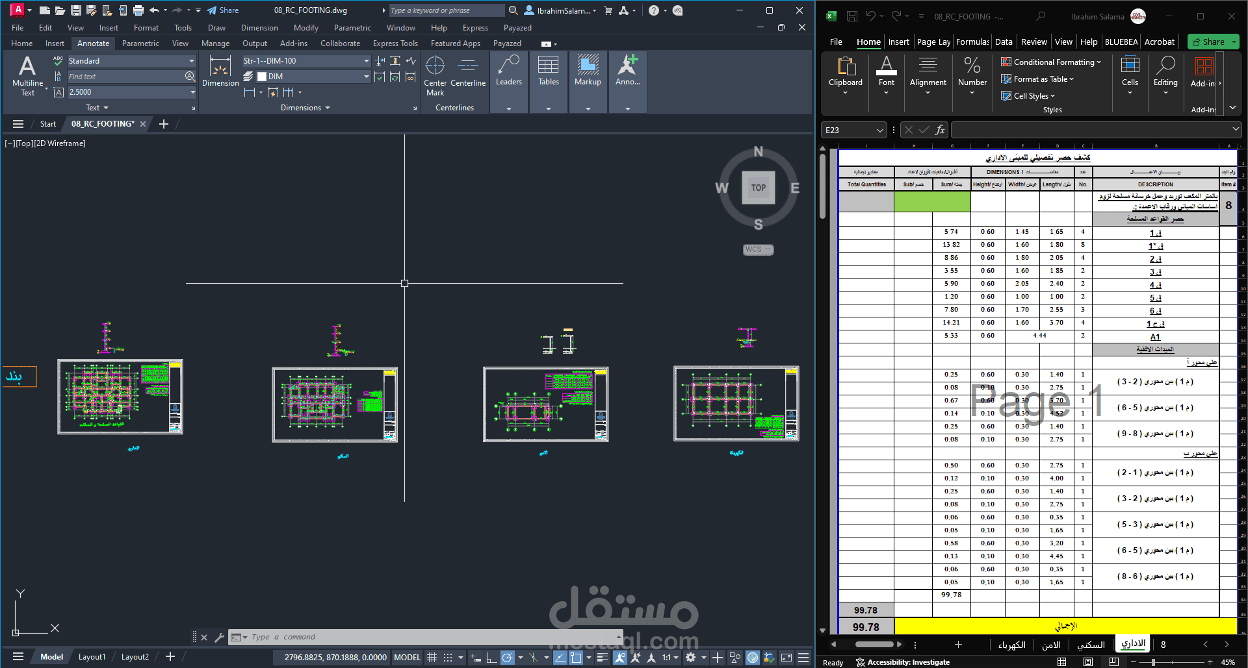Open the Tables panel
Viewport: 1248px width, 668px height.
pyautogui.click(x=548, y=71)
